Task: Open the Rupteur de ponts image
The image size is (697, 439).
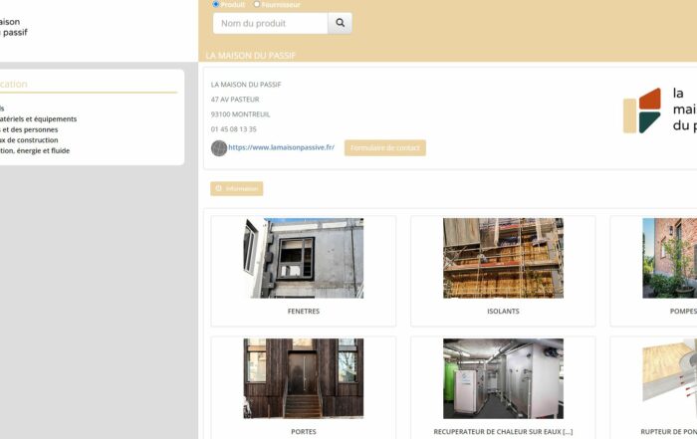Action: tap(669, 378)
